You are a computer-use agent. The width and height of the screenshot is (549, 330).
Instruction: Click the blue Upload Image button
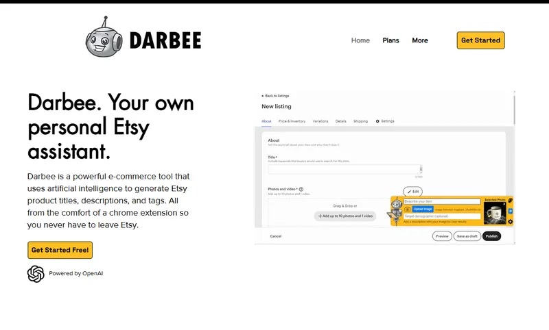coord(423,210)
